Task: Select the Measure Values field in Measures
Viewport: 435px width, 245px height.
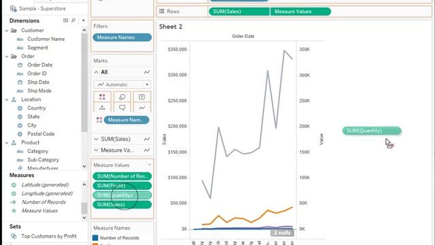Action: tap(39, 210)
